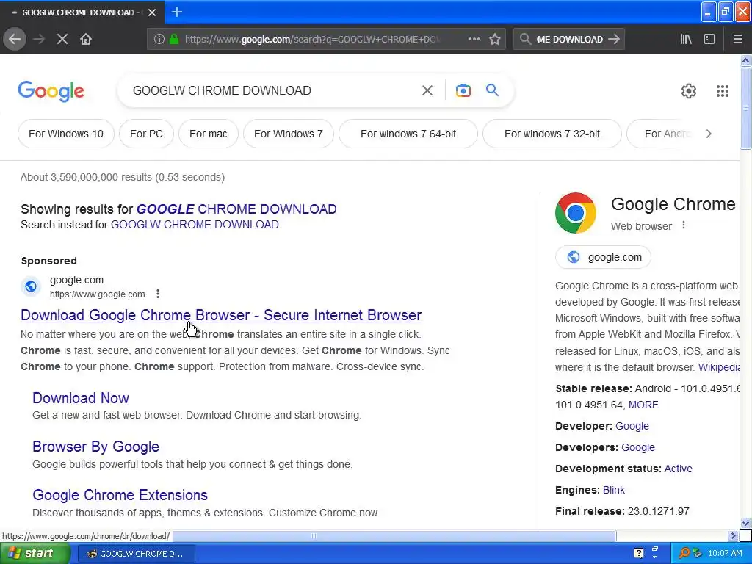The width and height of the screenshot is (752, 564).
Task: Click the browser URL address field
Action: (312, 40)
